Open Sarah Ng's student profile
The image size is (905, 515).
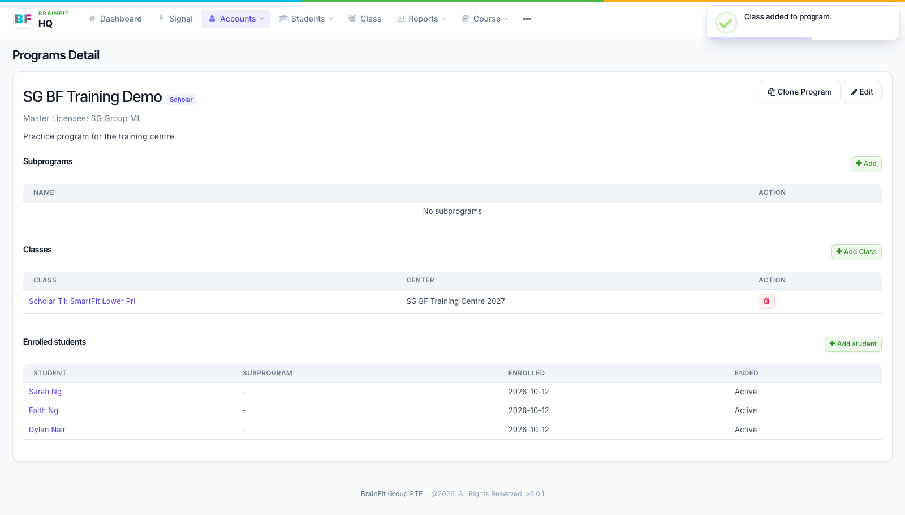(45, 392)
